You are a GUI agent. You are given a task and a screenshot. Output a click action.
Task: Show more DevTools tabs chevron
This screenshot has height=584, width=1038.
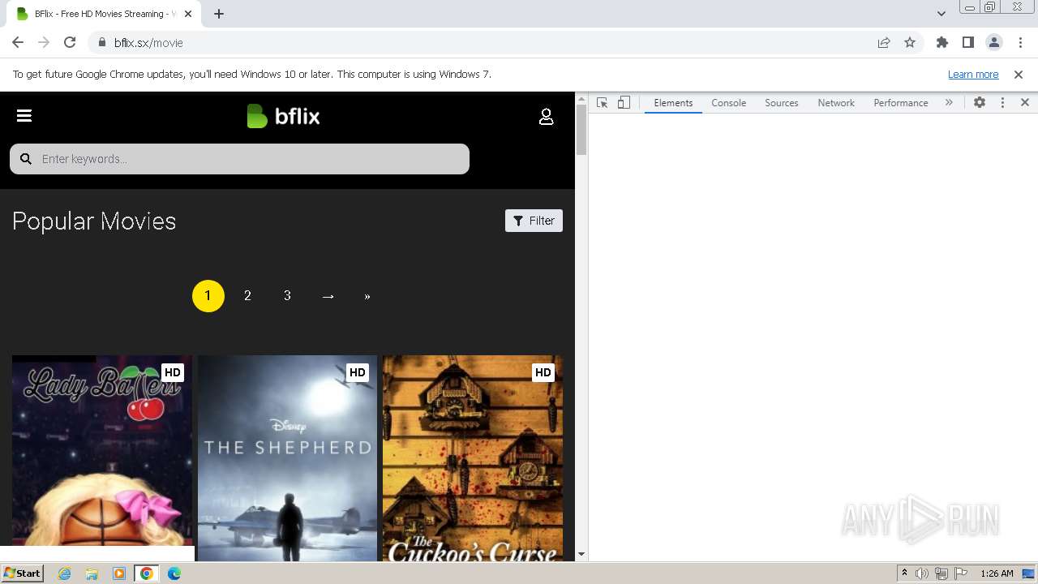tap(949, 103)
